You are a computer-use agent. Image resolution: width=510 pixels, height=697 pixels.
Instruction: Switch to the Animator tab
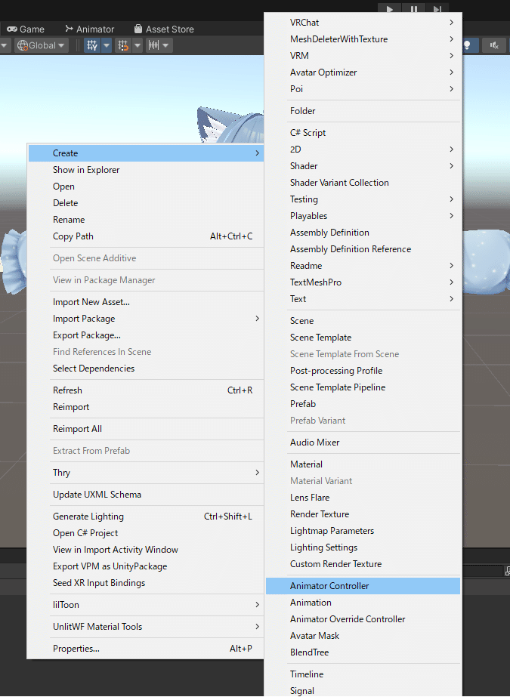click(x=89, y=29)
